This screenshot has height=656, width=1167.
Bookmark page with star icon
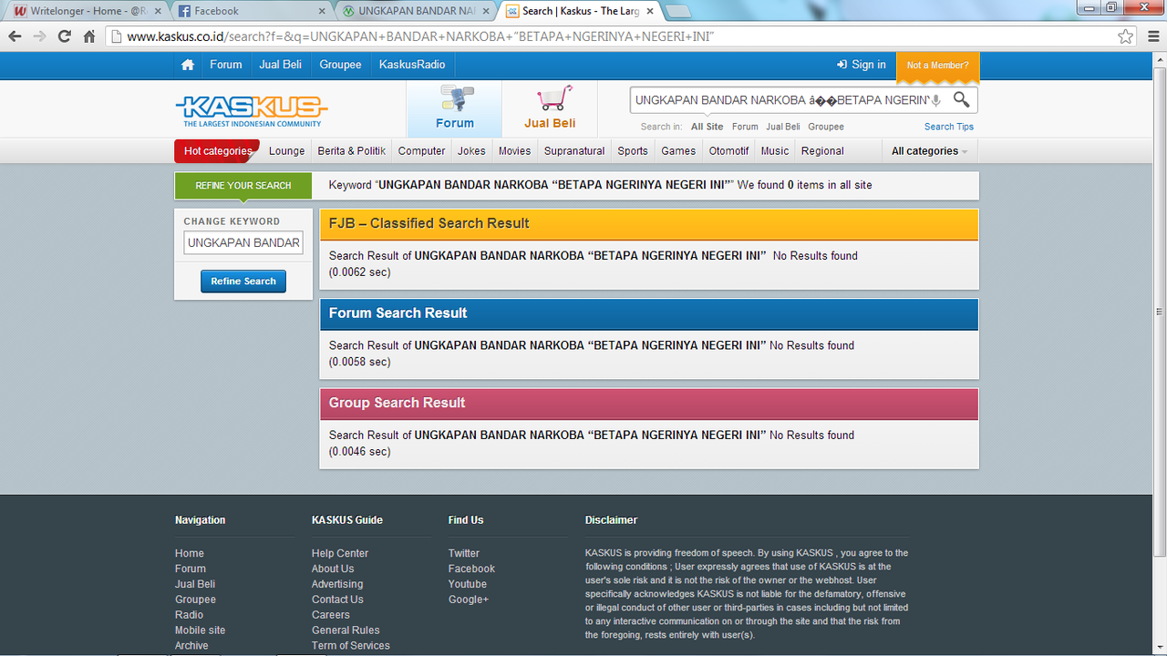[1126, 36]
